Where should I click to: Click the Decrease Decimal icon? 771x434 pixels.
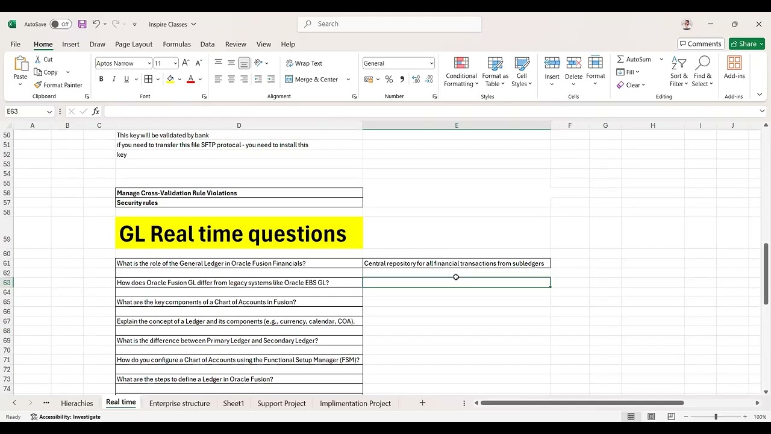429,79
